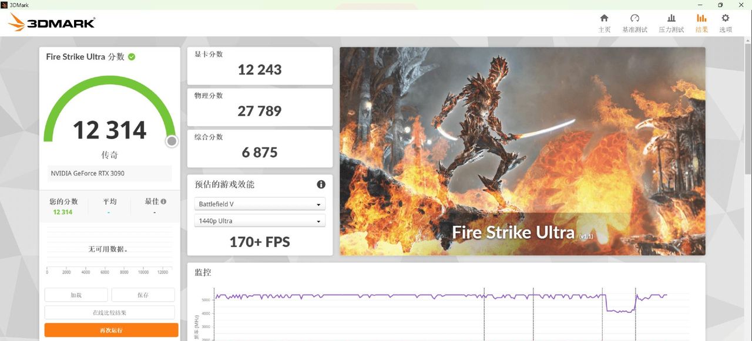Click the info icon next to 最佳
The height and width of the screenshot is (341, 752).
tap(163, 201)
